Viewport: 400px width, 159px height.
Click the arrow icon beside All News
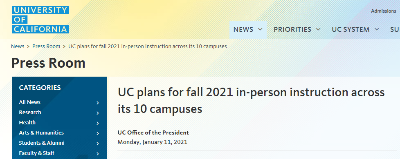tap(98, 103)
